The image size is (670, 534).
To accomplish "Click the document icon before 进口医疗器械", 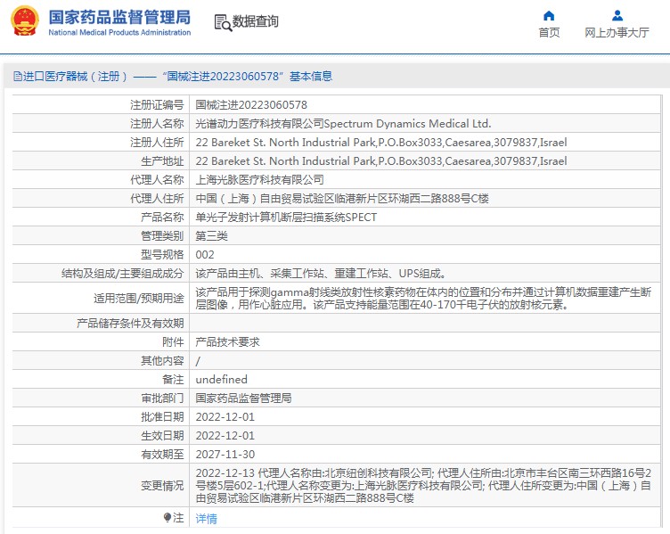I will (x=18, y=77).
